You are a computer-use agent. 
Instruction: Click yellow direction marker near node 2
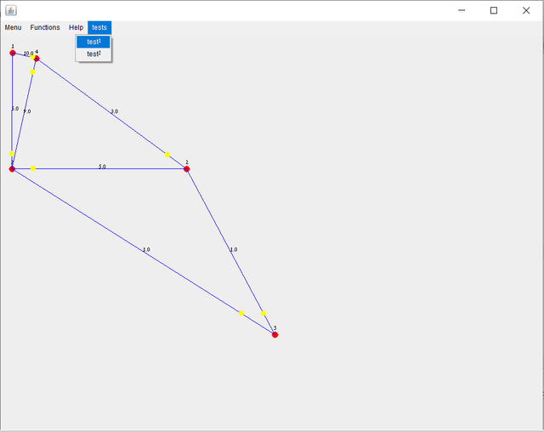(167, 155)
